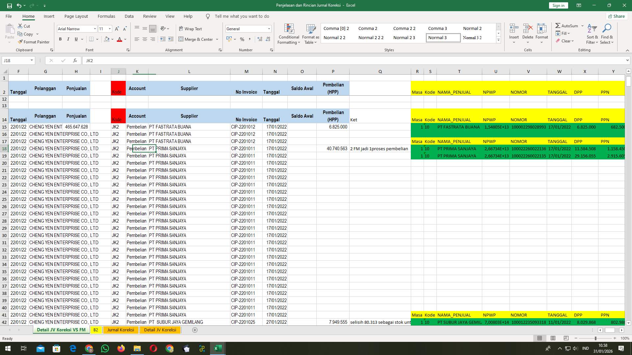Click the Format as Table icon
This screenshot has height=355, width=632.
(310, 30)
